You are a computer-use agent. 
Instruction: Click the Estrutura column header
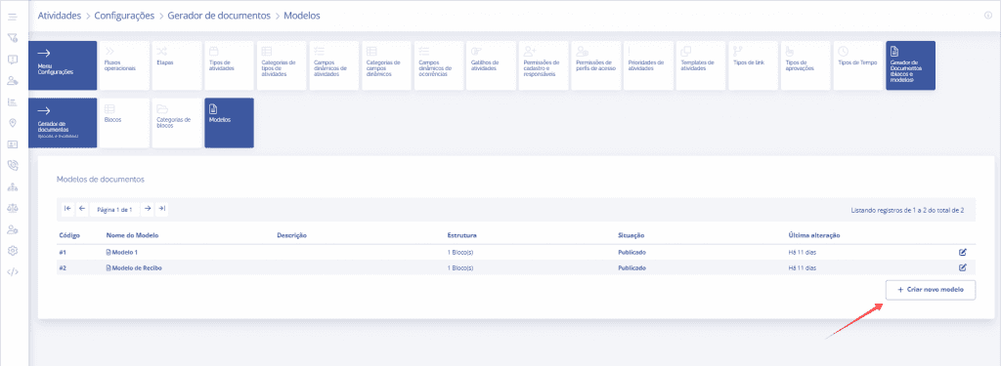[x=462, y=235]
